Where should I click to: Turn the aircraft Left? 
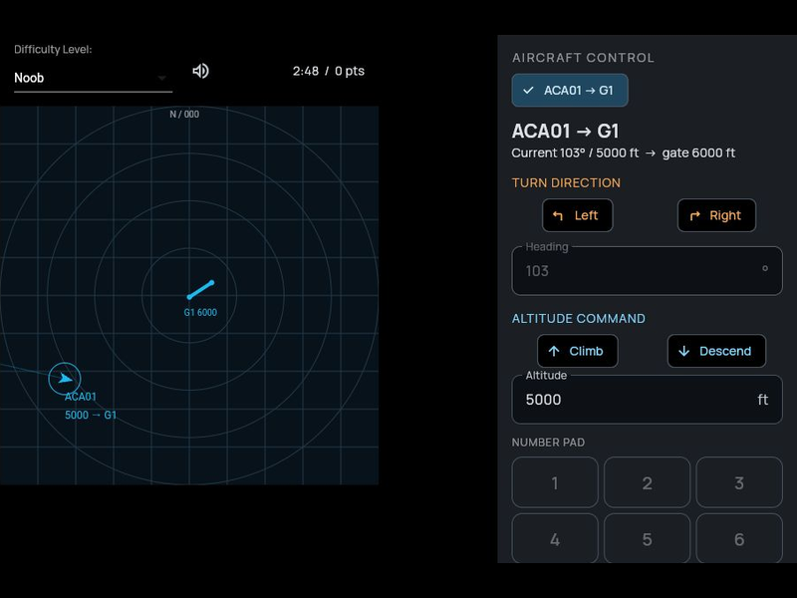pyautogui.click(x=577, y=215)
